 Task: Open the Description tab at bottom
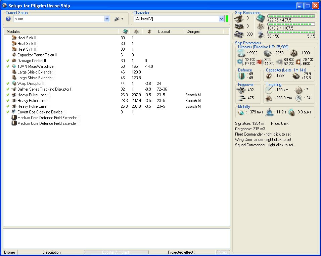point(52,252)
